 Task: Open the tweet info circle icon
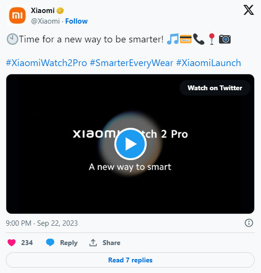point(248,223)
